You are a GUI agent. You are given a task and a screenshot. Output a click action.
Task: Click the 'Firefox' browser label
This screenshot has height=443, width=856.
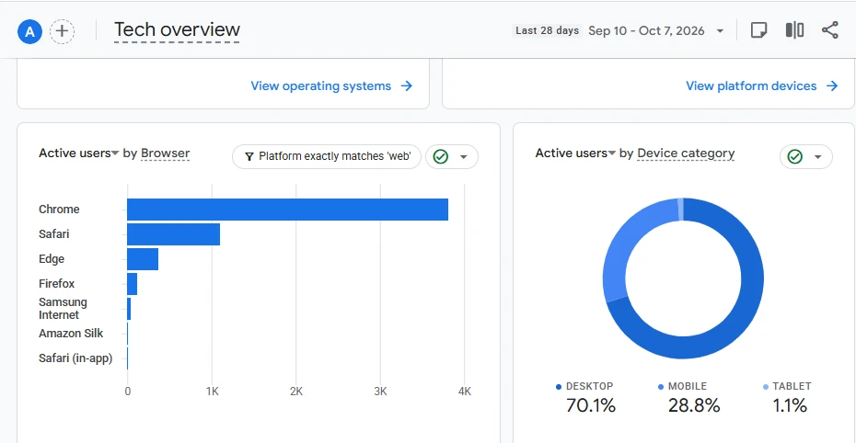pos(57,284)
